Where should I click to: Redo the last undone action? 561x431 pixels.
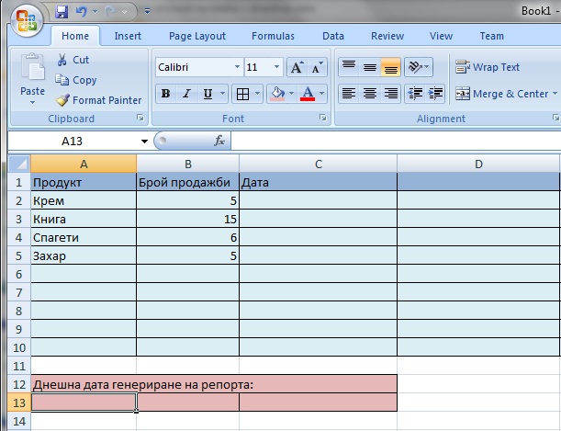[x=110, y=12]
